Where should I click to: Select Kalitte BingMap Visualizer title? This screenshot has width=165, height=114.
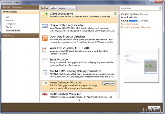tap(65, 94)
